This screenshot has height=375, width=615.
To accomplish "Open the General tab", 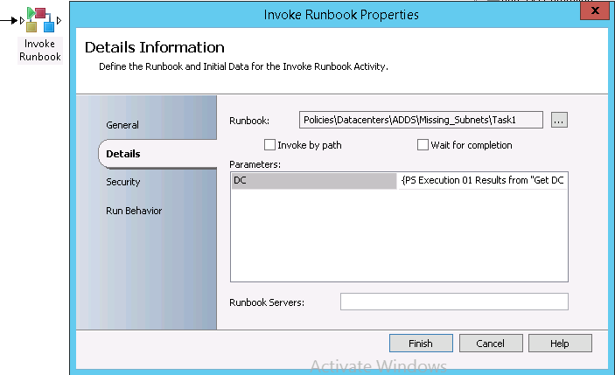I will 122,125.
